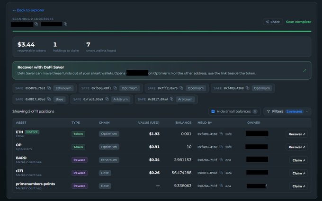Copy Safe address 0xf59e..68f5

click(x=115, y=88)
